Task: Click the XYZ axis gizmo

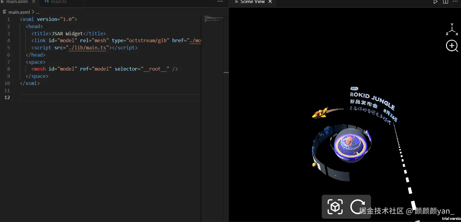Action: (452, 29)
